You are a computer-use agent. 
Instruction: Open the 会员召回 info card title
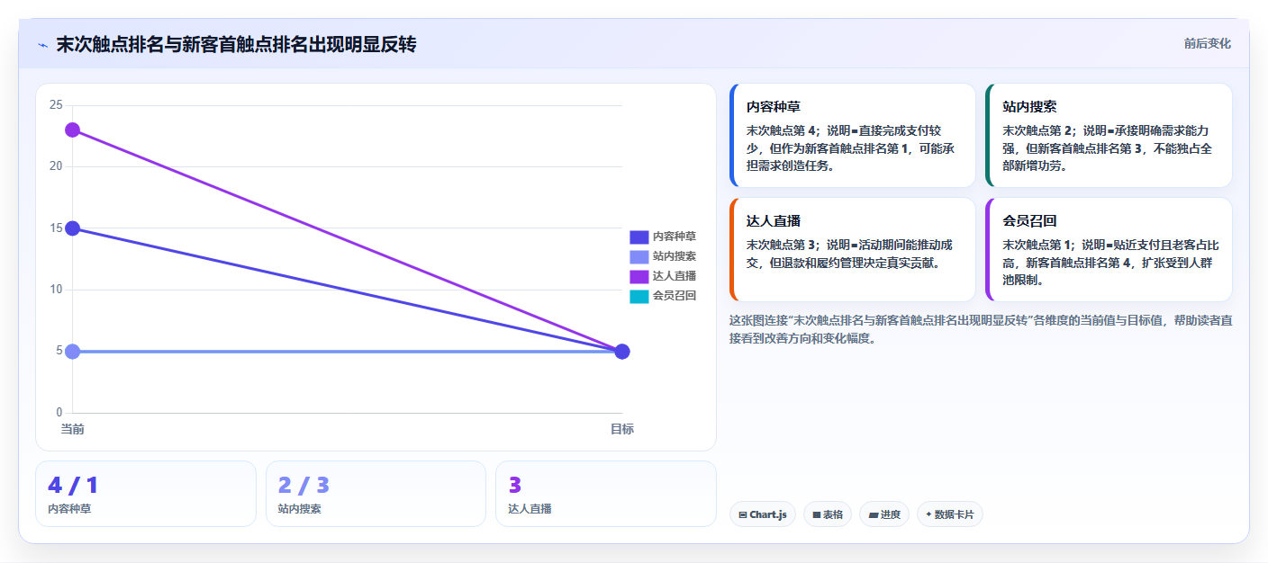[1029, 220]
